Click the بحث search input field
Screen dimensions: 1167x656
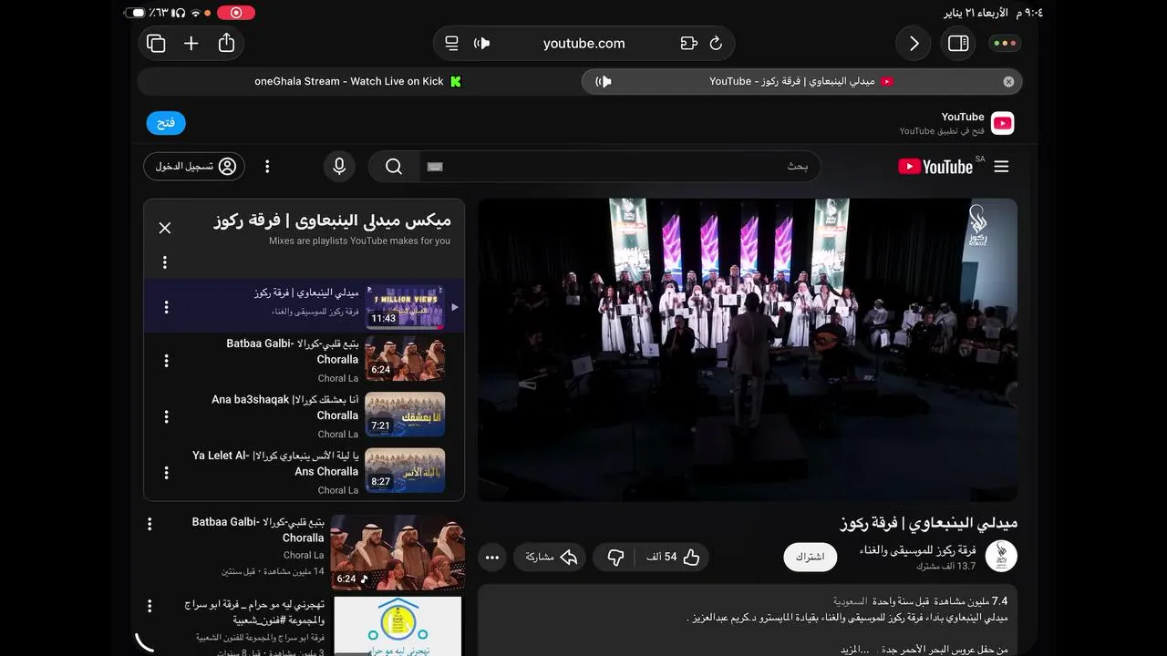pos(620,166)
